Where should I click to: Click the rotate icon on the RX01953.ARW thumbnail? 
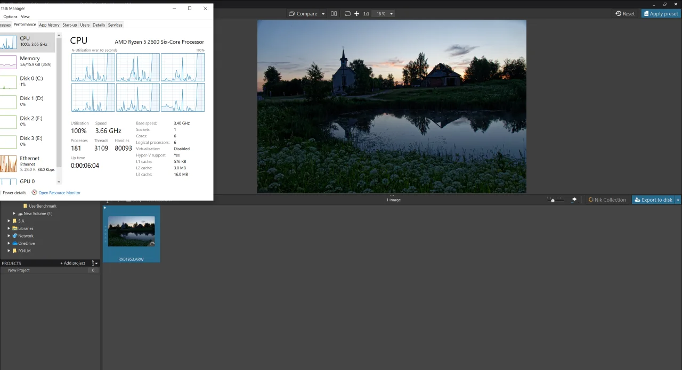point(152,244)
